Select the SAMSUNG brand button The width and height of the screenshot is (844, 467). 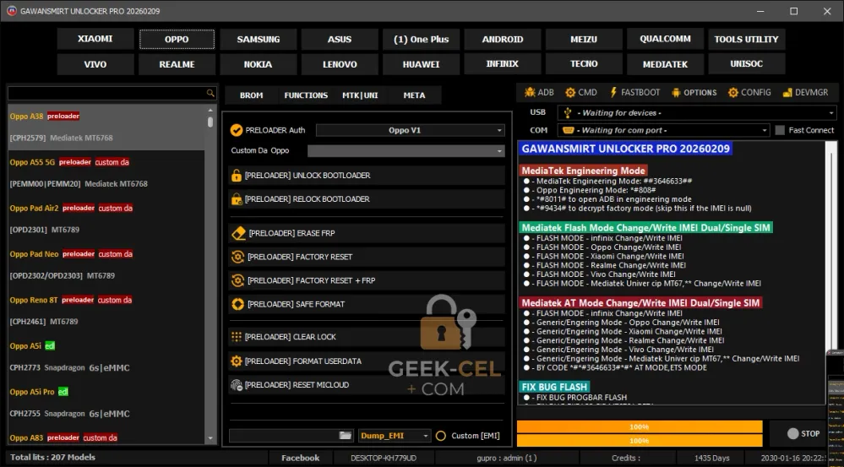click(x=259, y=40)
